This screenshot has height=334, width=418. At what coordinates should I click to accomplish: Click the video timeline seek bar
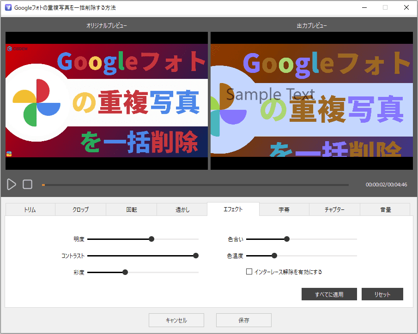(195, 185)
